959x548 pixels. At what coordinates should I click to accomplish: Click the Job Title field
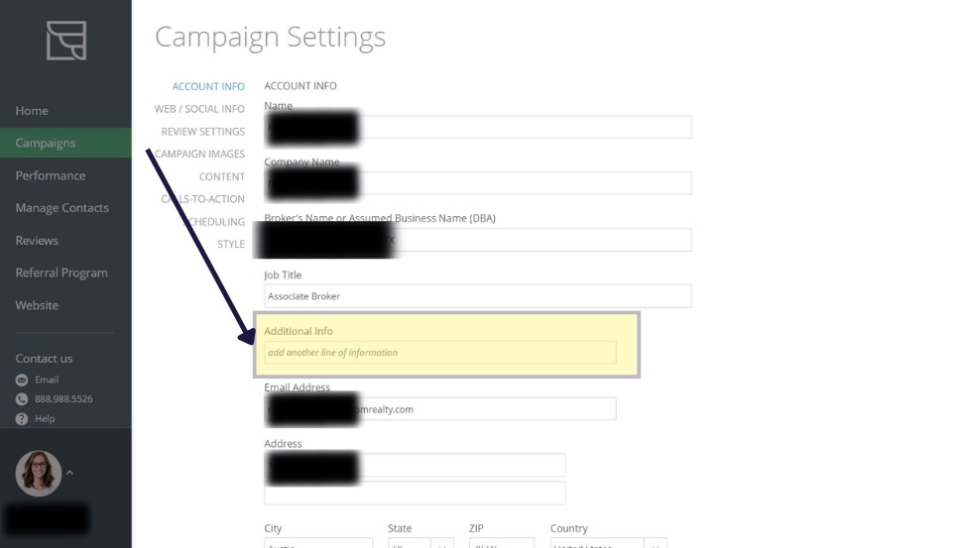coord(478,296)
